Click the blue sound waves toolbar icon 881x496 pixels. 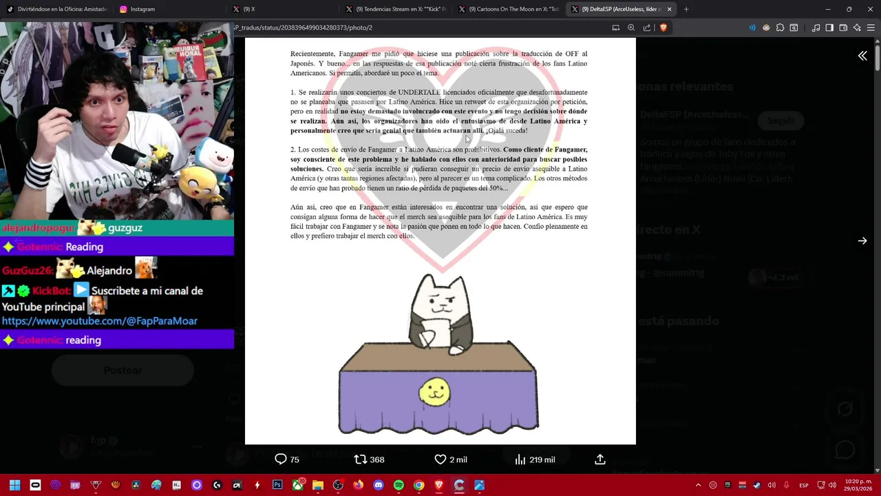click(752, 28)
